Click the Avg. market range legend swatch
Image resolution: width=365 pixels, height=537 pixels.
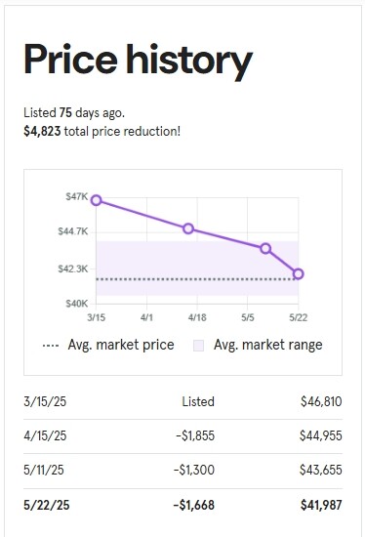(x=198, y=346)
